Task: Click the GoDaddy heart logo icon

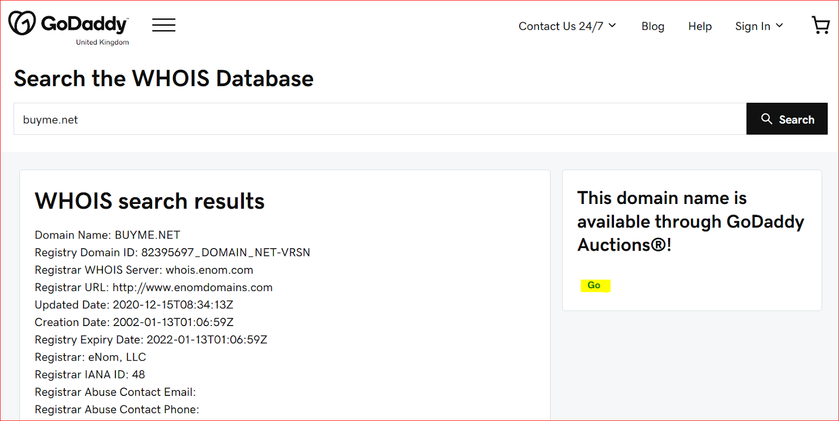Action: pos(22,23)
